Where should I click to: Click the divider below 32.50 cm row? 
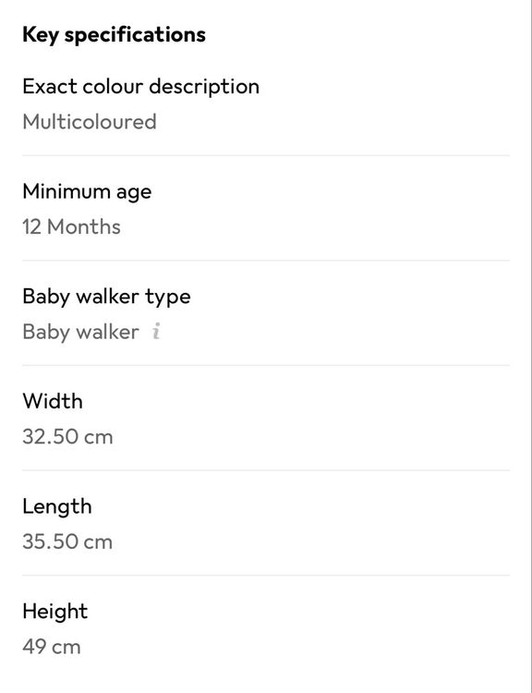click(266, 470)
